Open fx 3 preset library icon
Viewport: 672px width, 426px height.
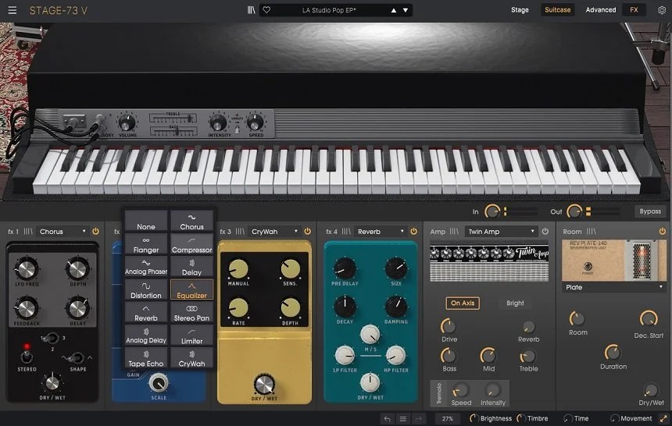(x=240, y=231)
